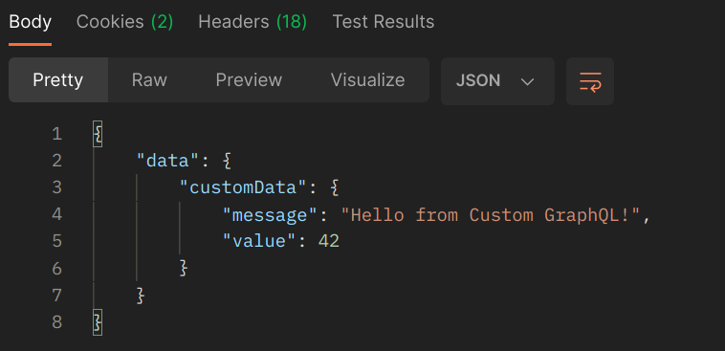This screenshot has height=351, width=725.
Task: Select the Pretty view mode
Action: click(58, 80)
